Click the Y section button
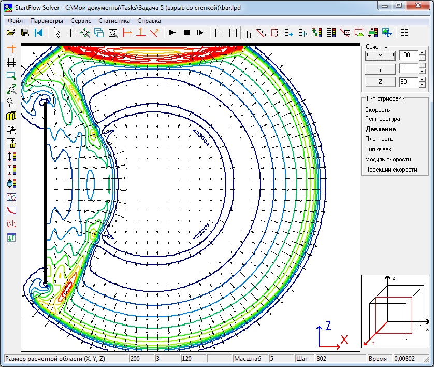This screenshot has width=434, height=367. tap(380, 69)
